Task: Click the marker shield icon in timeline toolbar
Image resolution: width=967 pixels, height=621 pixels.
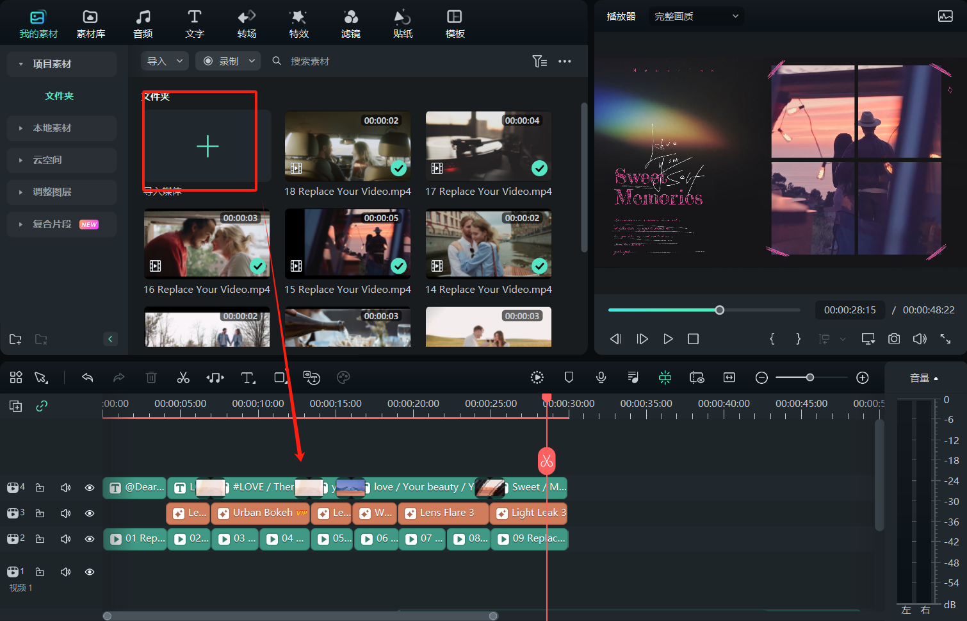Action: [x=569, y=377]
